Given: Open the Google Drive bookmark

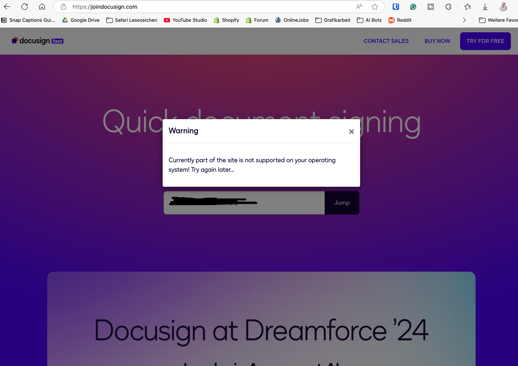Looking at the screenshot, I should [x=81, y=20].
